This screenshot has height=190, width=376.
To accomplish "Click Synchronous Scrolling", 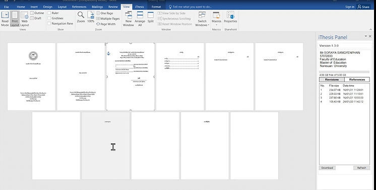I will click(174, 19).
